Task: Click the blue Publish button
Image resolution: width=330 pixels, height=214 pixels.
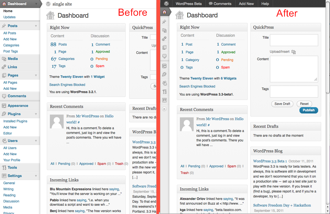Action: point(309,110)
